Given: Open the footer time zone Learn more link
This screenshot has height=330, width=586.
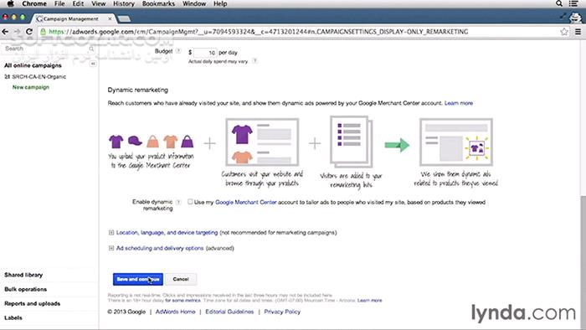Looking at the screenshot, I should [x=370, y=301].
